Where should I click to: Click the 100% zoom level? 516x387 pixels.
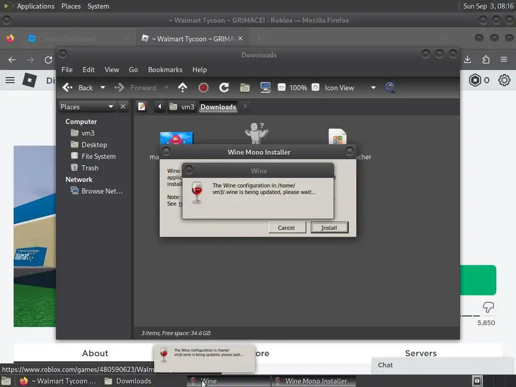click(298, 88)
